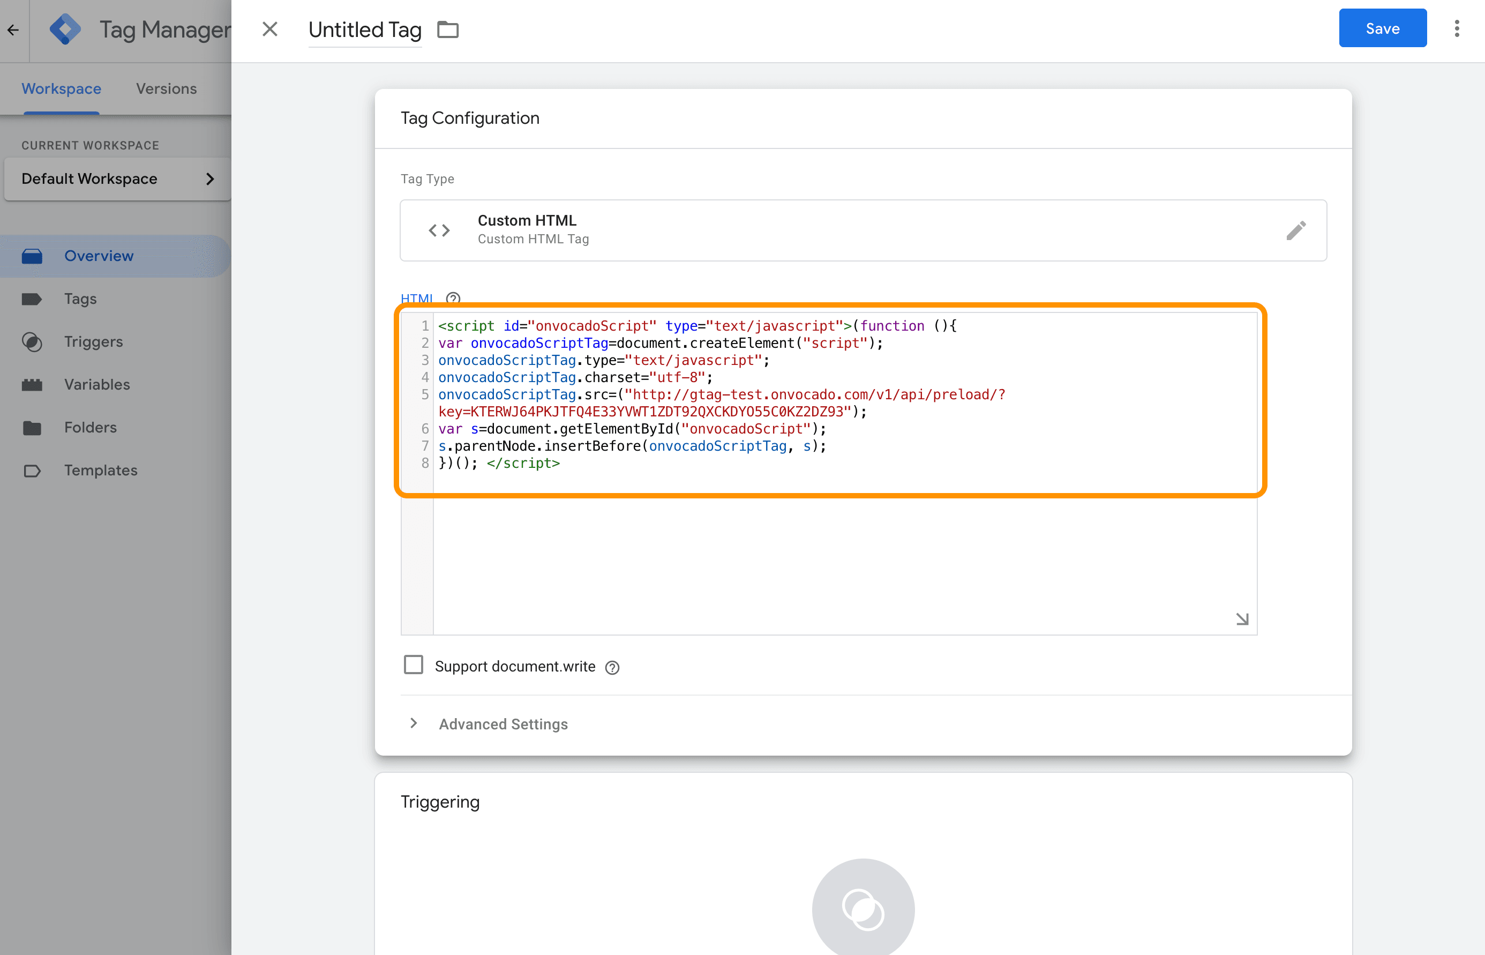The image size is (1485, 955).
Task: Open Tags in the sidebar
Action: 80,299
